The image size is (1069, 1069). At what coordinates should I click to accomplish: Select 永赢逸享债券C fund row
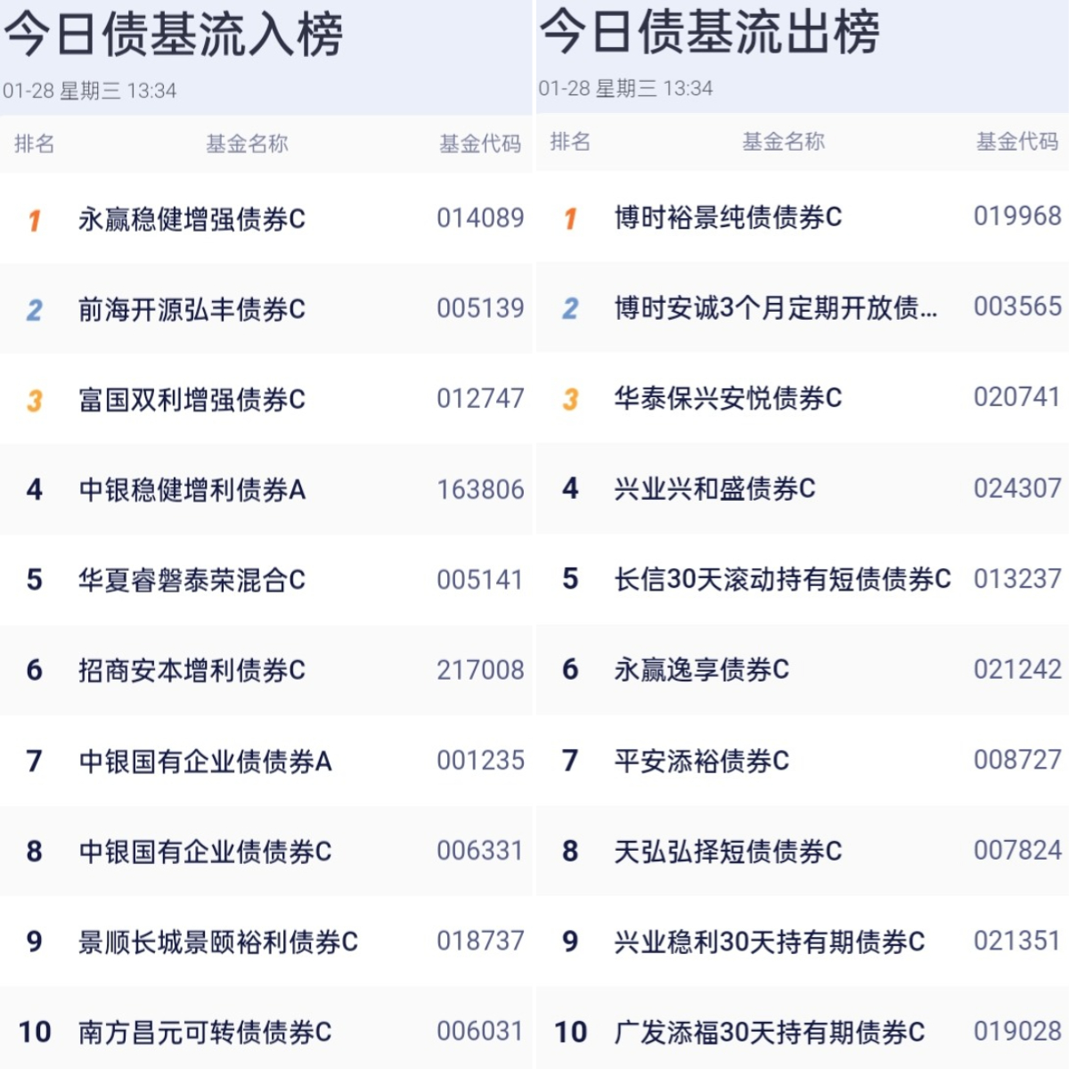point(702,670)
